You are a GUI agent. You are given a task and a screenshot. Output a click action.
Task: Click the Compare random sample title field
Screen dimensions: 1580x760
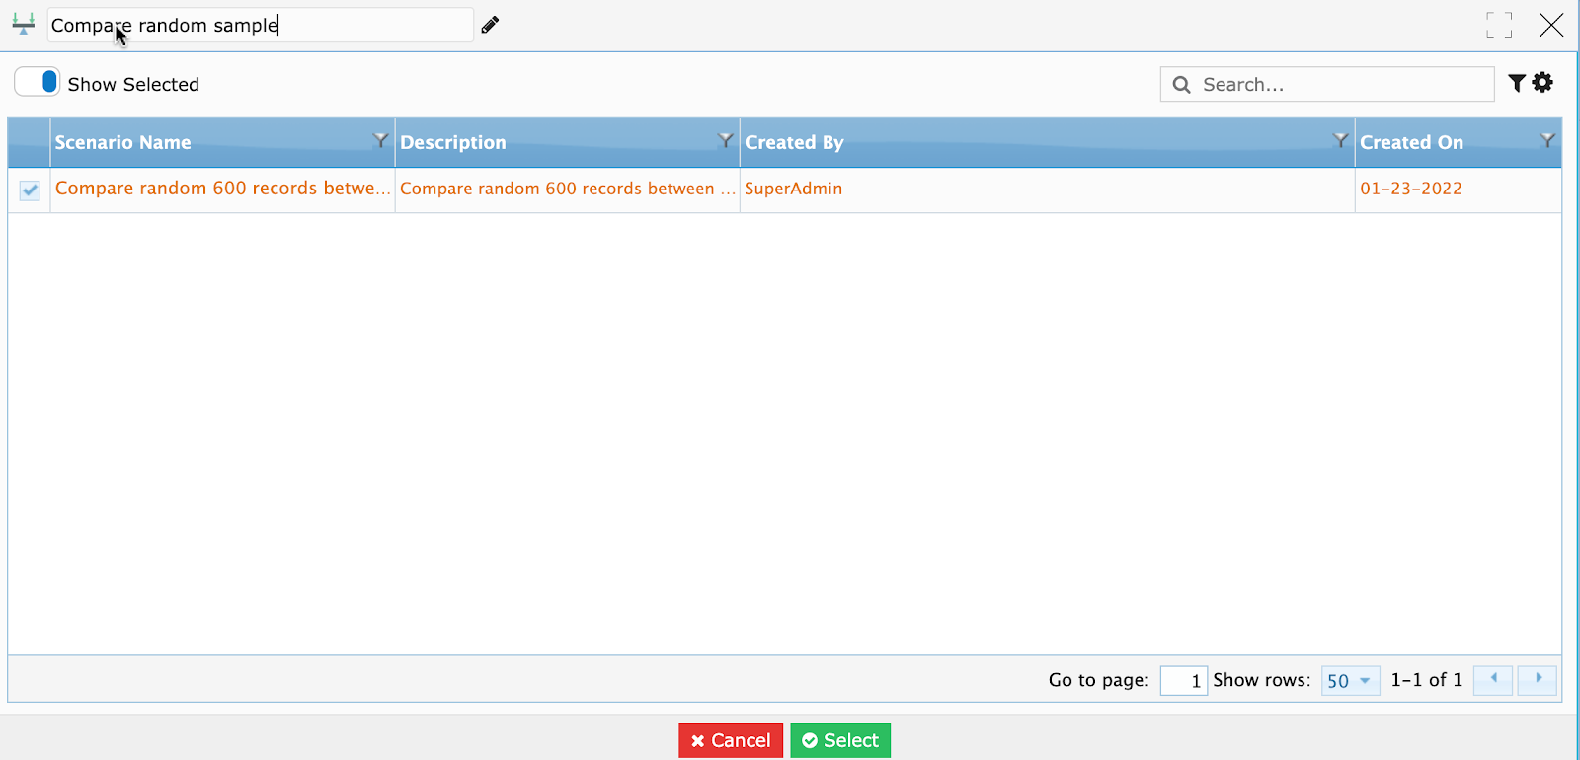[261, 25]
